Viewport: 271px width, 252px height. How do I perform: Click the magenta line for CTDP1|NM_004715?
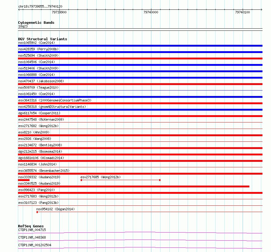pos(140,232)
